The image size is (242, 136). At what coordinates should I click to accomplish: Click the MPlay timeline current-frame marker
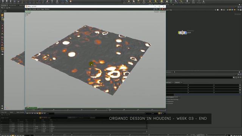coord(108,110)
